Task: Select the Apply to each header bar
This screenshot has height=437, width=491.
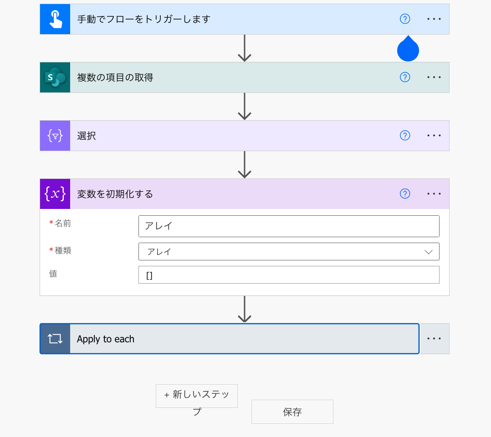Action: (x=228, y=338)
